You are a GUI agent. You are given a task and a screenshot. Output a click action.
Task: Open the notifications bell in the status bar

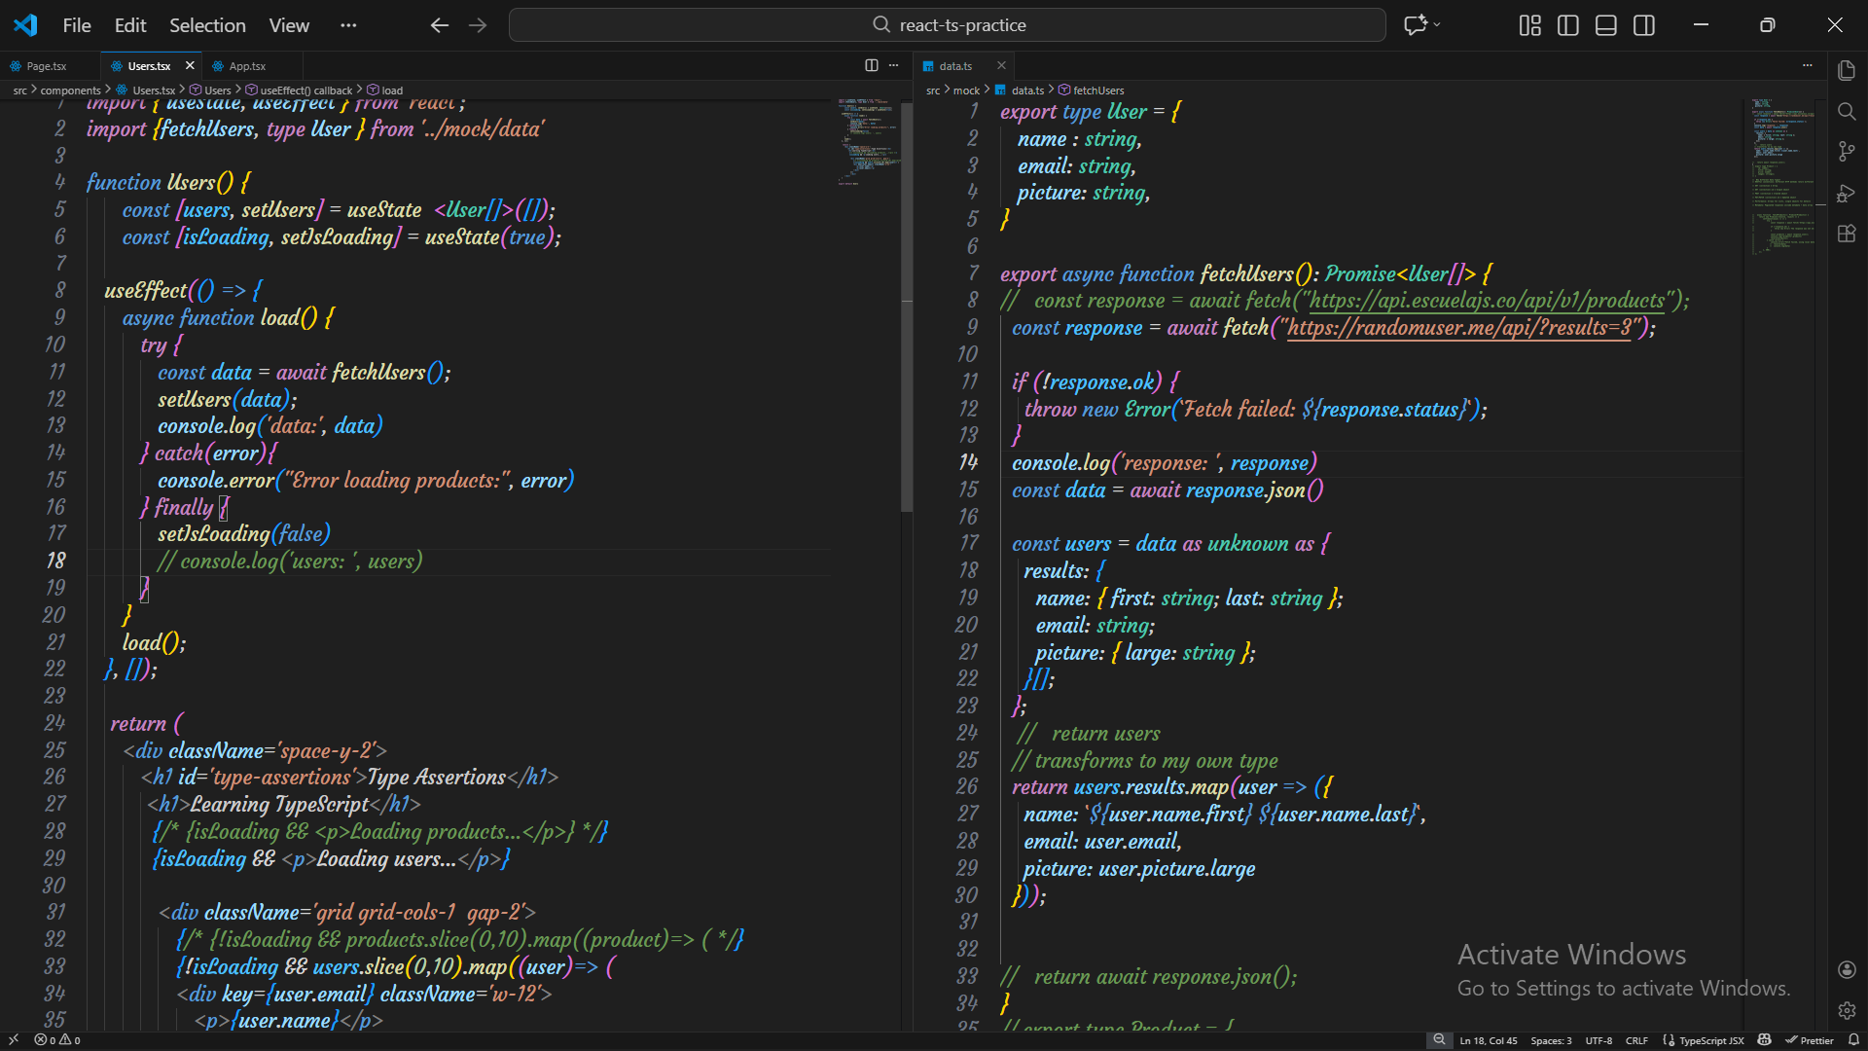point(1853,1040)
